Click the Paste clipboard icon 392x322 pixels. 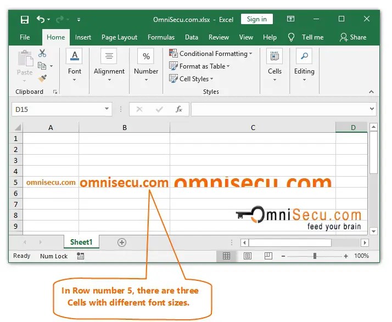coord(25,59)
